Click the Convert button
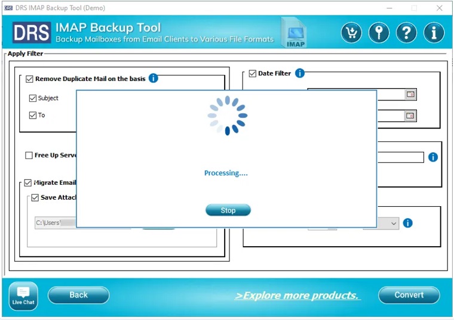 (409, 295)
